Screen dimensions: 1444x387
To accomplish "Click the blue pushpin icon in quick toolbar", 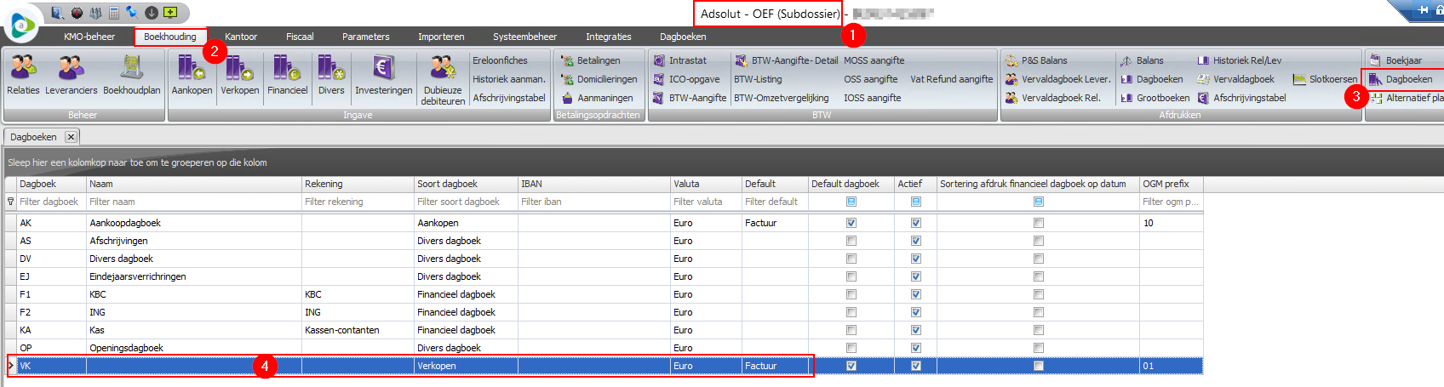I will tap(132, 13).
